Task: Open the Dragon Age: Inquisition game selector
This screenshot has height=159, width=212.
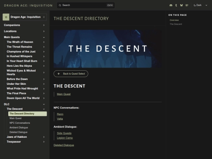Action: pyautogui.click(x=25, y=17)
